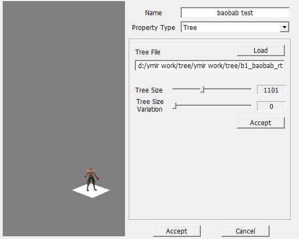Image resolution: width=299 pixels, height=239 pixels.
Task: Click the Load button for Tree File
Action: 261,51
